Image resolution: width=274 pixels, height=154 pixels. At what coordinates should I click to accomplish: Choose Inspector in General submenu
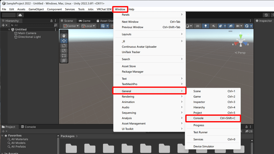pos(213,102)
